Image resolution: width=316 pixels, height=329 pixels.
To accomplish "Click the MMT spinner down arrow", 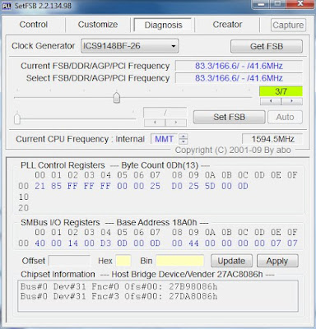I will pos(184,141).
